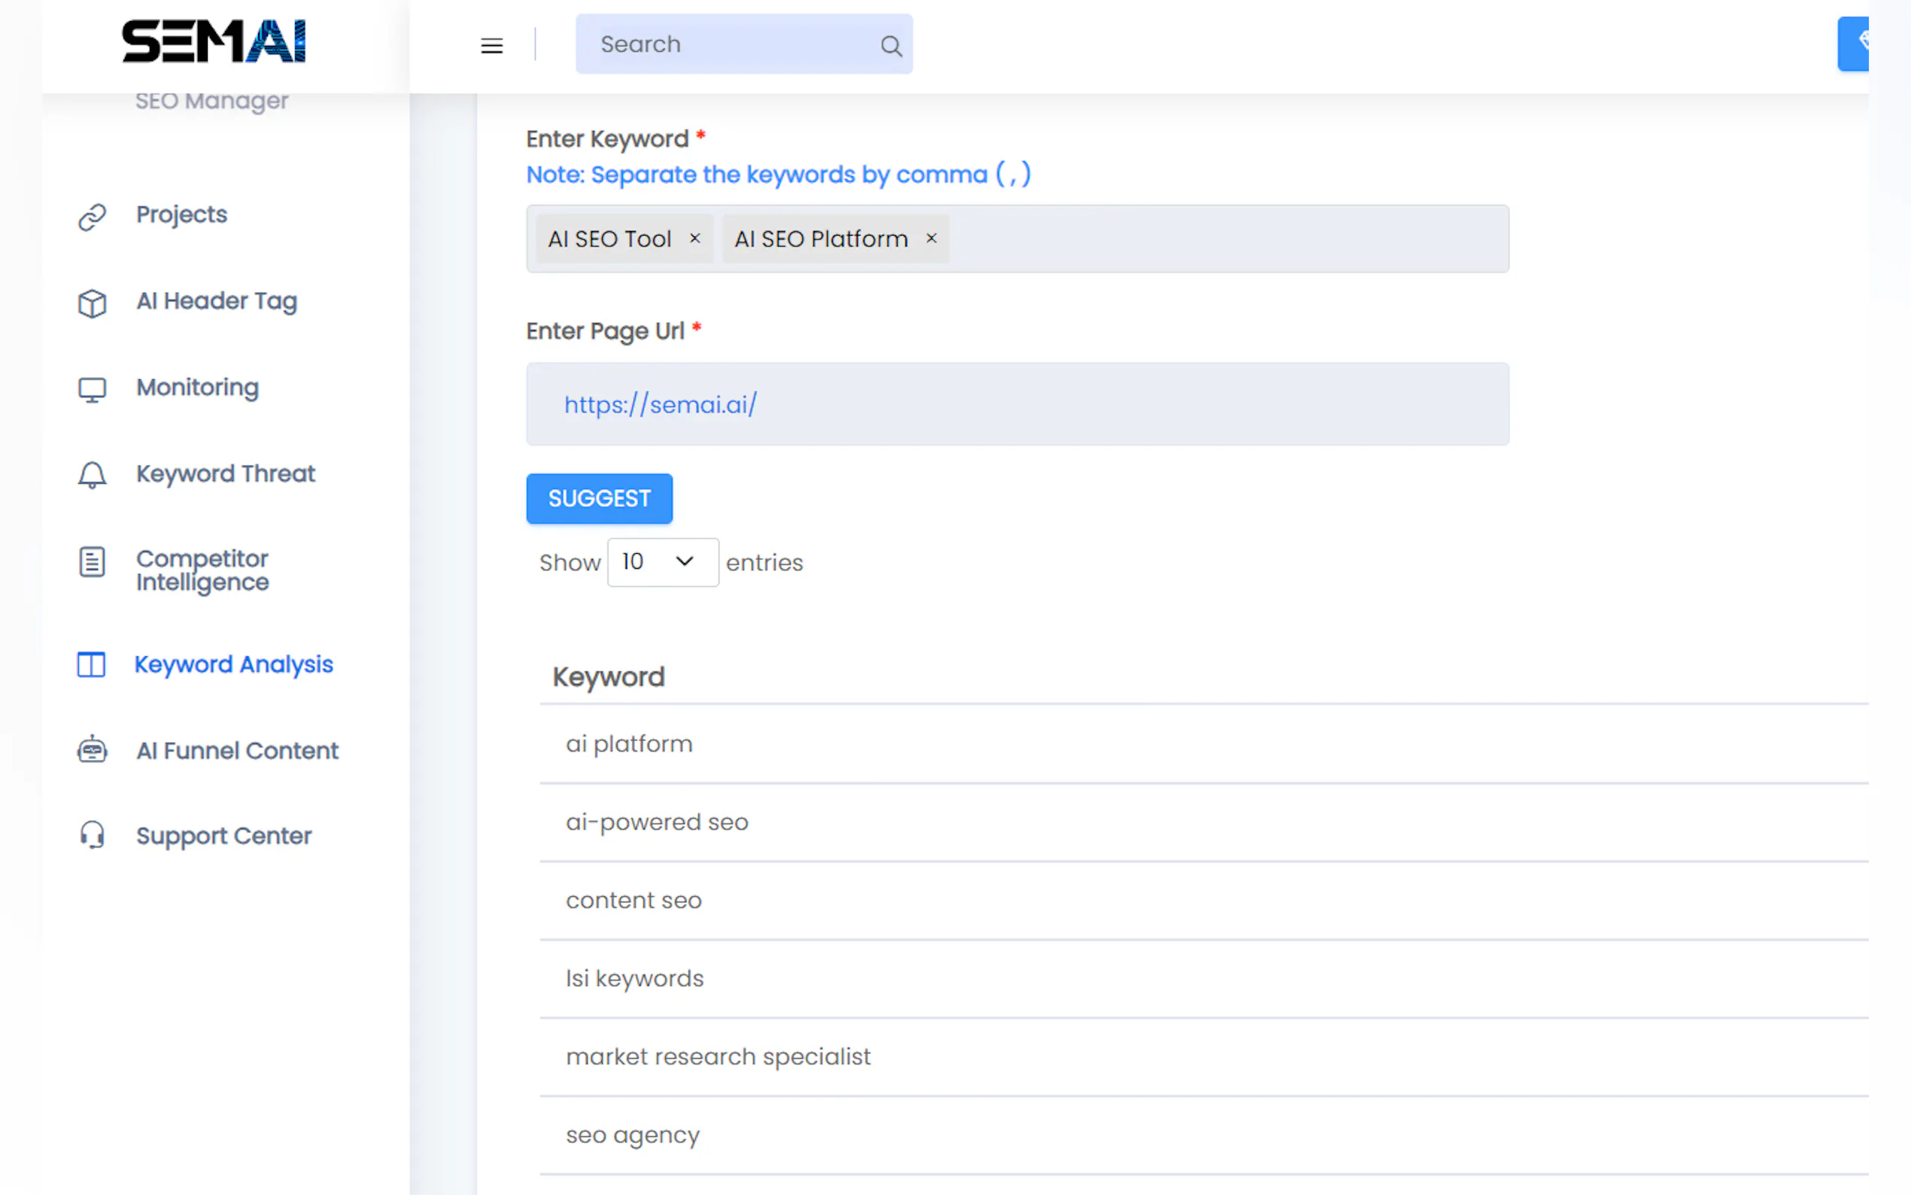The height and width of the screenshot is (1195, 1911).
Task: Open Competitor Intelligence menu item
Action: (x=202, y=570)
